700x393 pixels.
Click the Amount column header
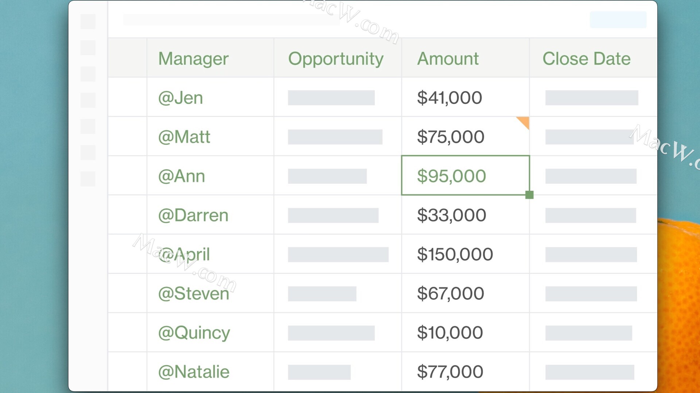[448, 59]
